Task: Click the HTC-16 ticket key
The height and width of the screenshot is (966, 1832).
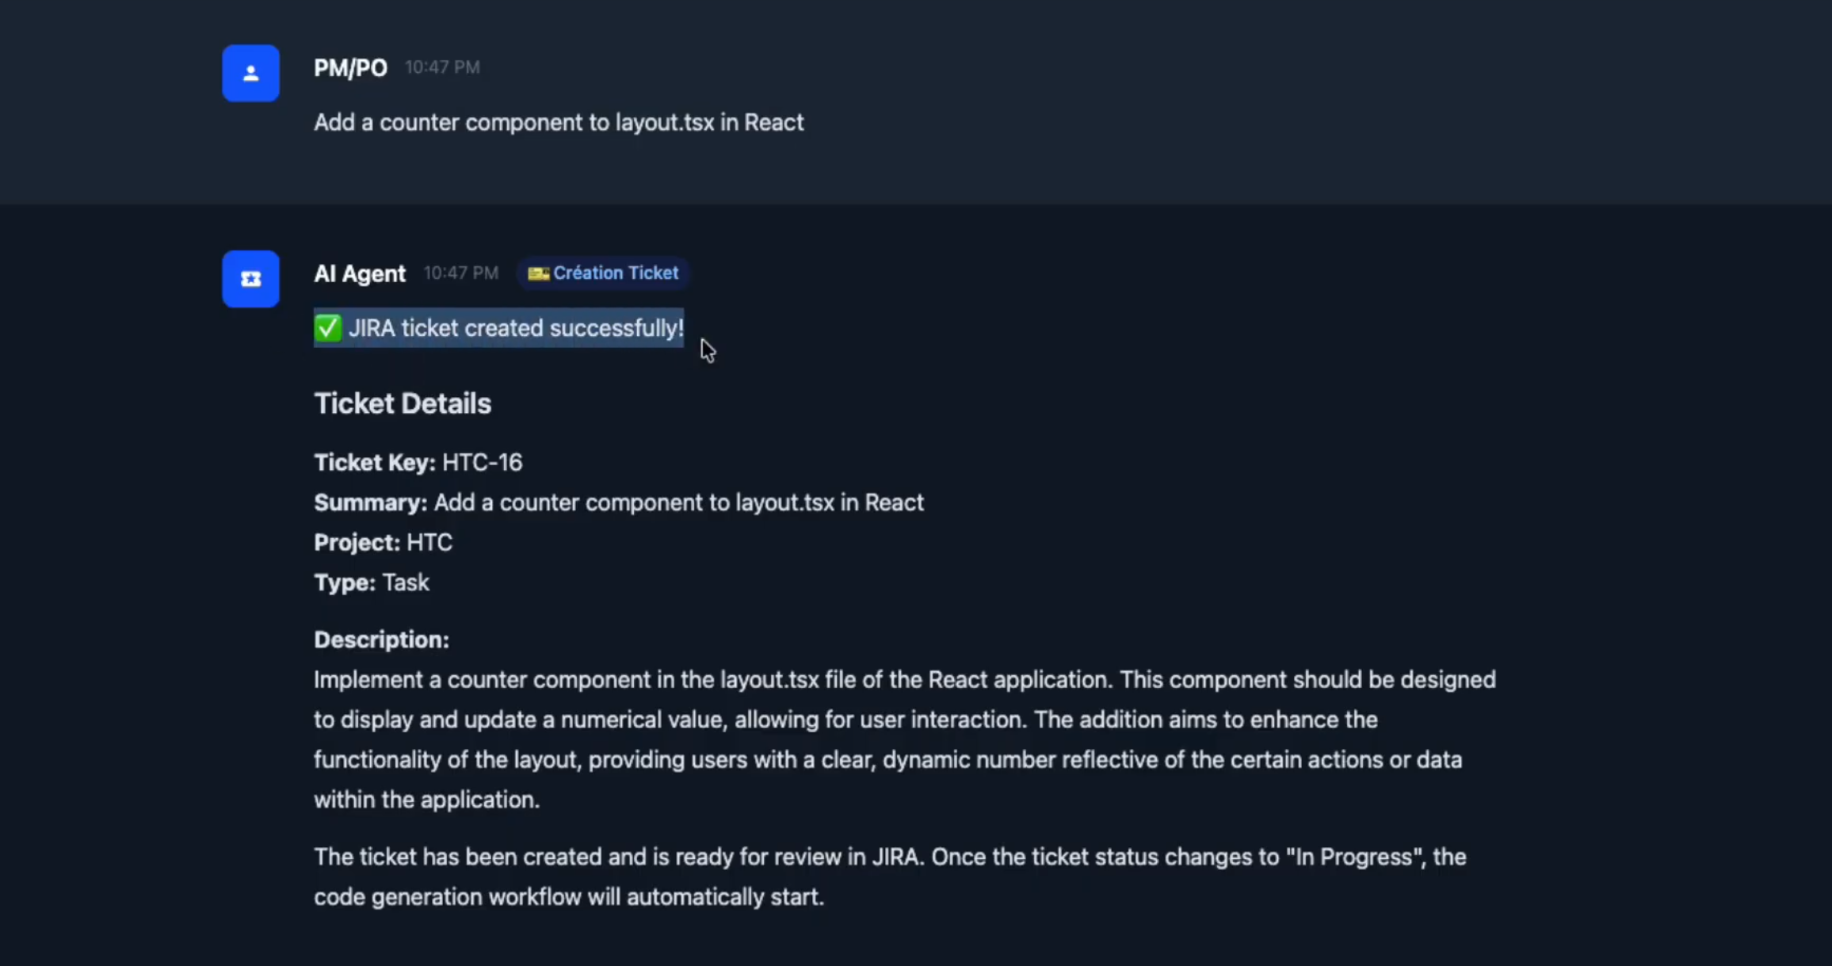Action: pyautogui.click(x=482, y=463)
